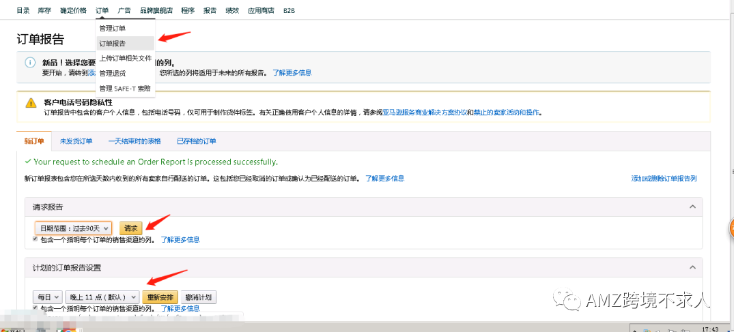Select 订单报告 from the orders menu

pyautogui.click(x=113, y=43)
